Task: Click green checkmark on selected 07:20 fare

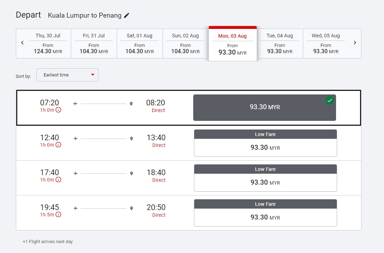Action: [329, 101]
